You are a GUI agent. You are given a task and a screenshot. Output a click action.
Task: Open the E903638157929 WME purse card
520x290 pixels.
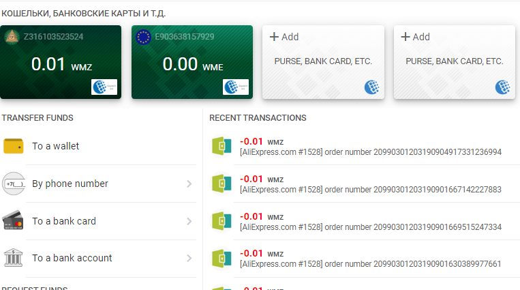[x=192, y=62]
